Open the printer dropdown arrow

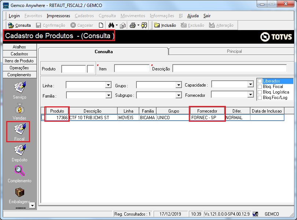pyautogui.click(x=138, y=25)
